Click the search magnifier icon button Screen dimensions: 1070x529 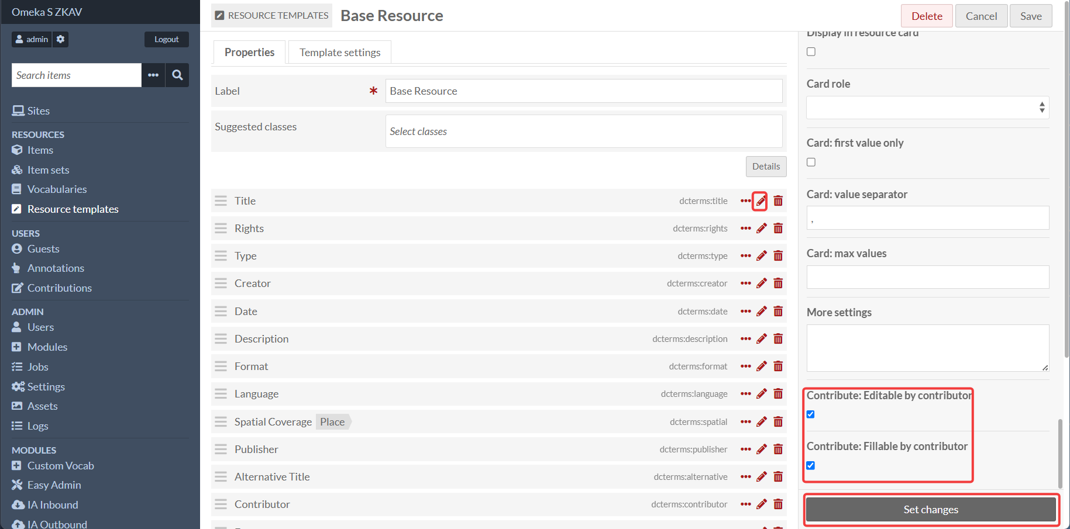(x=177, y=75)
